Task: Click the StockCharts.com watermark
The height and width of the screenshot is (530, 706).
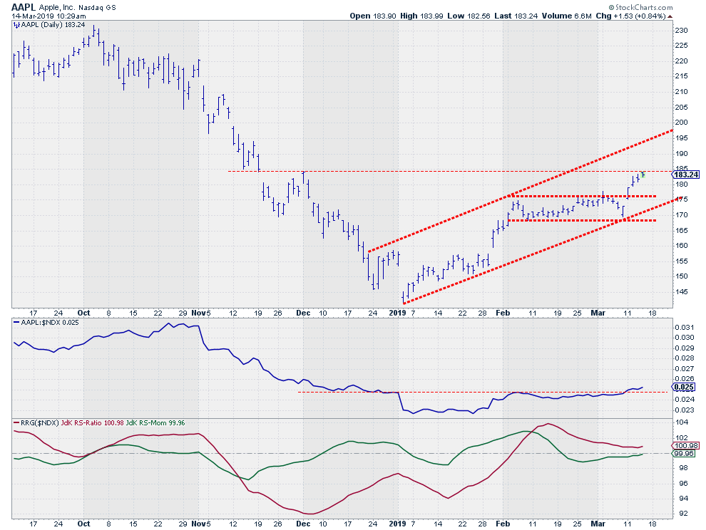Action: 667,6
